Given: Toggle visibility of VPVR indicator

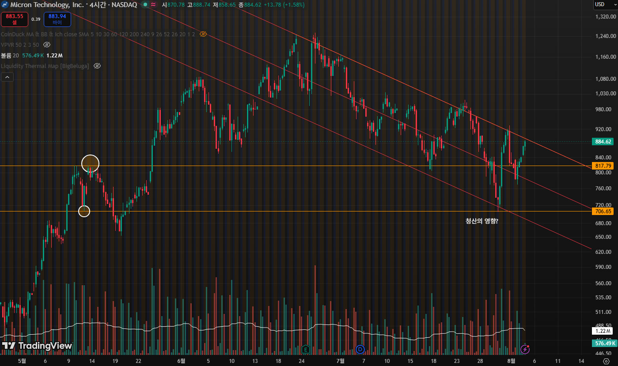Looking at the screenshot, I should pos(47,45).
